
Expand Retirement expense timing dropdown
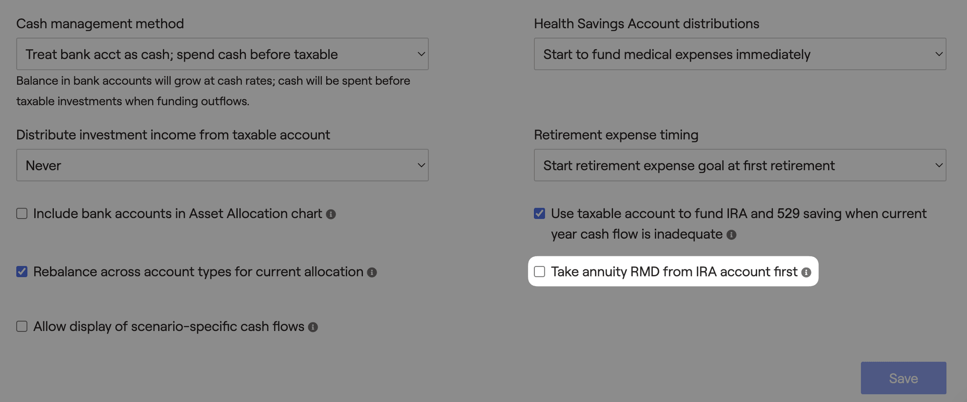coord(740,165)
